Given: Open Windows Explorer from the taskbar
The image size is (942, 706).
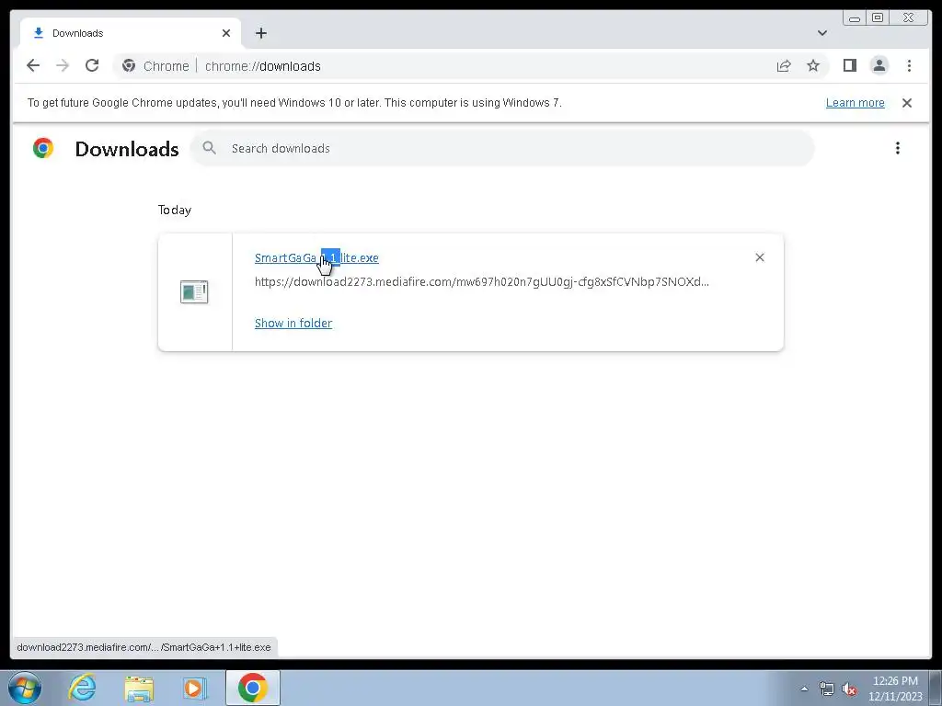Looking at the screenshot, I should click(139, 689).
